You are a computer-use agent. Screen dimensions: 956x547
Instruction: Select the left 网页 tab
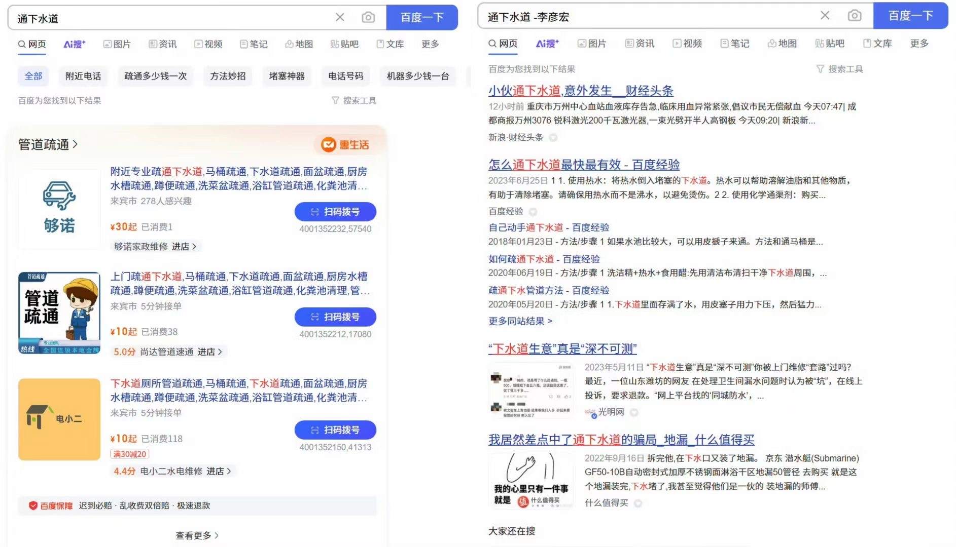tap(32, 44)
